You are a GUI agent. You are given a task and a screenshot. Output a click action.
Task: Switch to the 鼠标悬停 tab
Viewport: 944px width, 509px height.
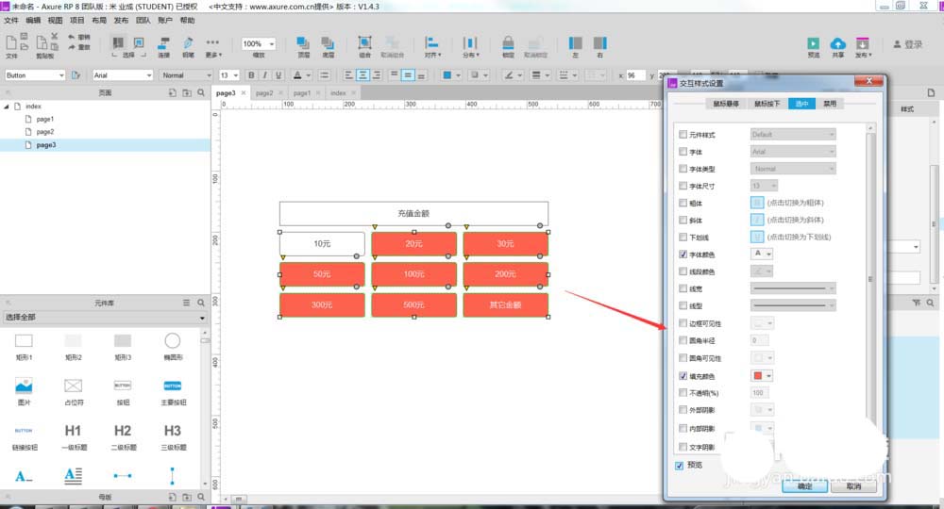point(726,104)
